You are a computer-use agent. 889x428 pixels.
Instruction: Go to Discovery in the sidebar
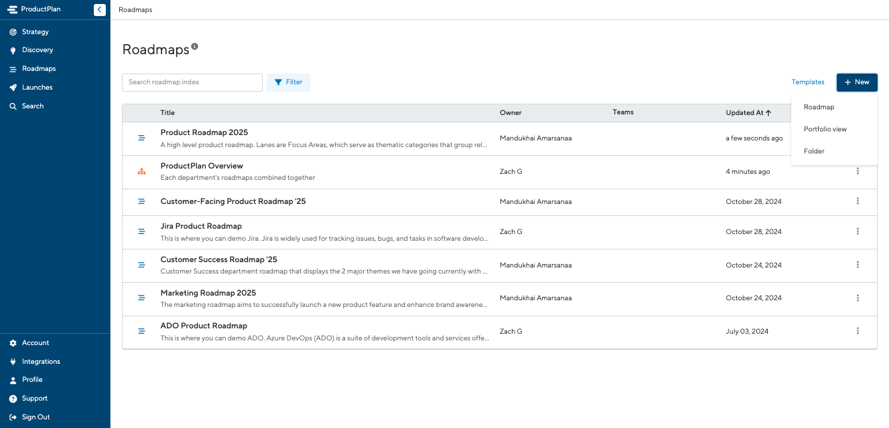[x=37, y=50]
